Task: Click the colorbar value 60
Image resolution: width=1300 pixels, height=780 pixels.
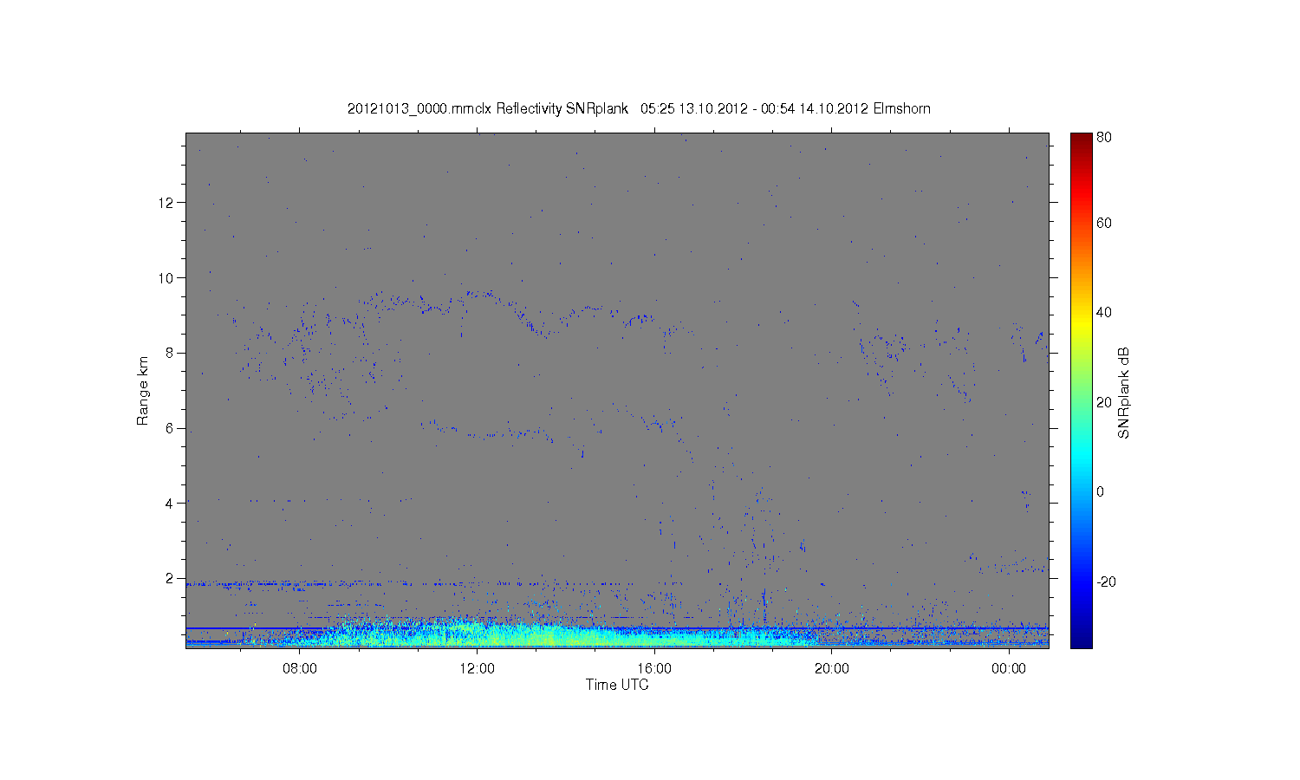Action: click(1104, 223)
